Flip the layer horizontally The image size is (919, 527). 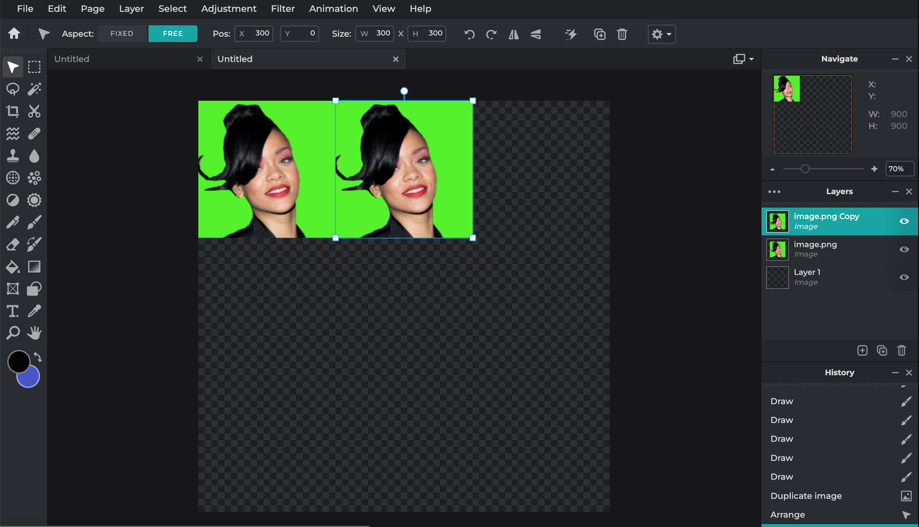(x=514, y=34)
